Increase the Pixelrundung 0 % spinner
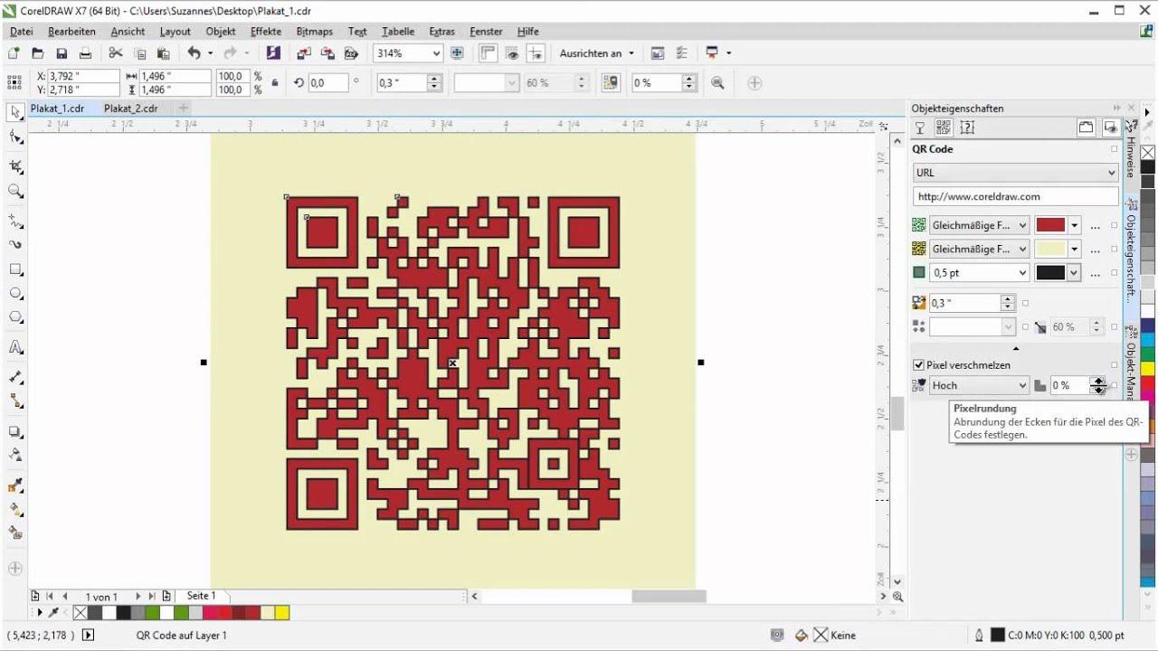The width and height of the screenshot is (1158, 651). click(x=1098, y=381)
